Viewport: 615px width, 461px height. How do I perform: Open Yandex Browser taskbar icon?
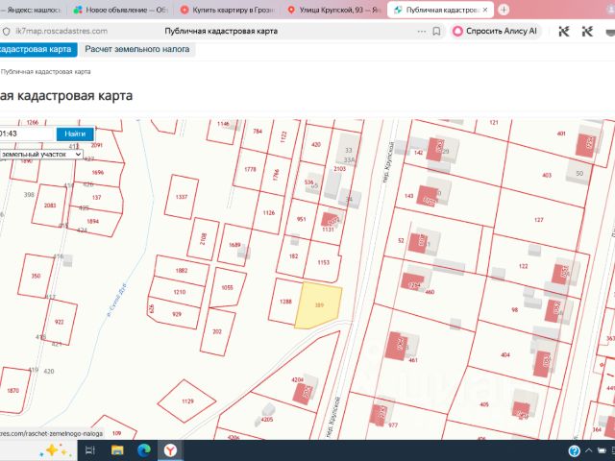tap(170, 450)
